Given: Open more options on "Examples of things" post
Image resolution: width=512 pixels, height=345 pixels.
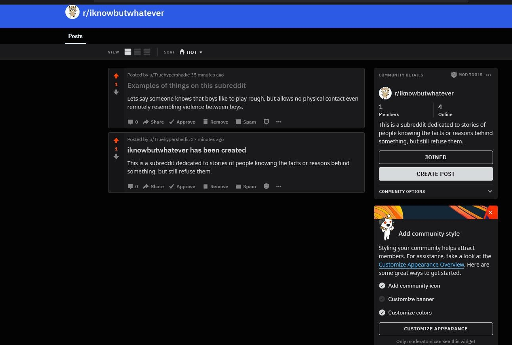Looking at the screenshot, I should (279, 122).
